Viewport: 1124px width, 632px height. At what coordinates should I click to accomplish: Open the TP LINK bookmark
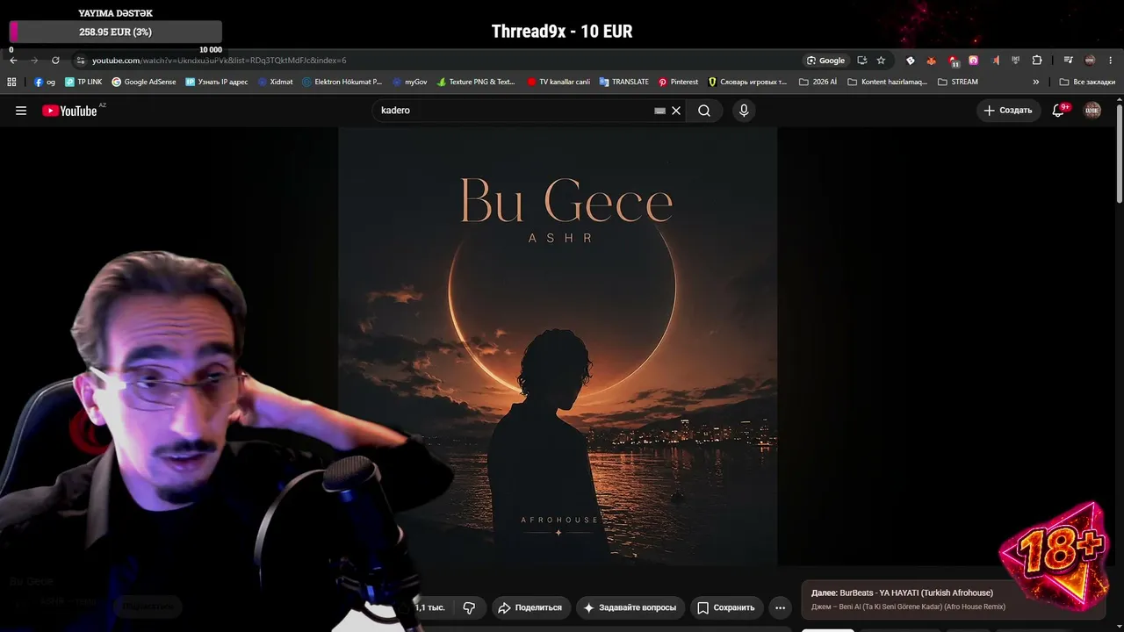[x=83, y=82]
